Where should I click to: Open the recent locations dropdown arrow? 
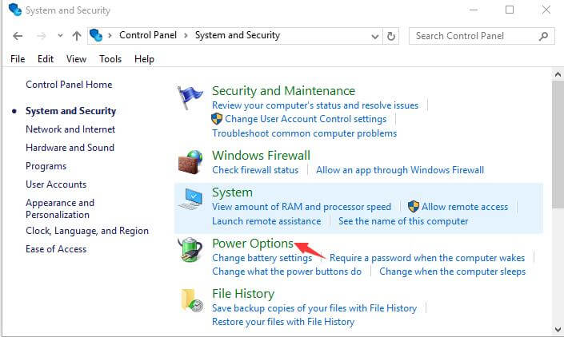pyautogui.click(x=60, y=35)
